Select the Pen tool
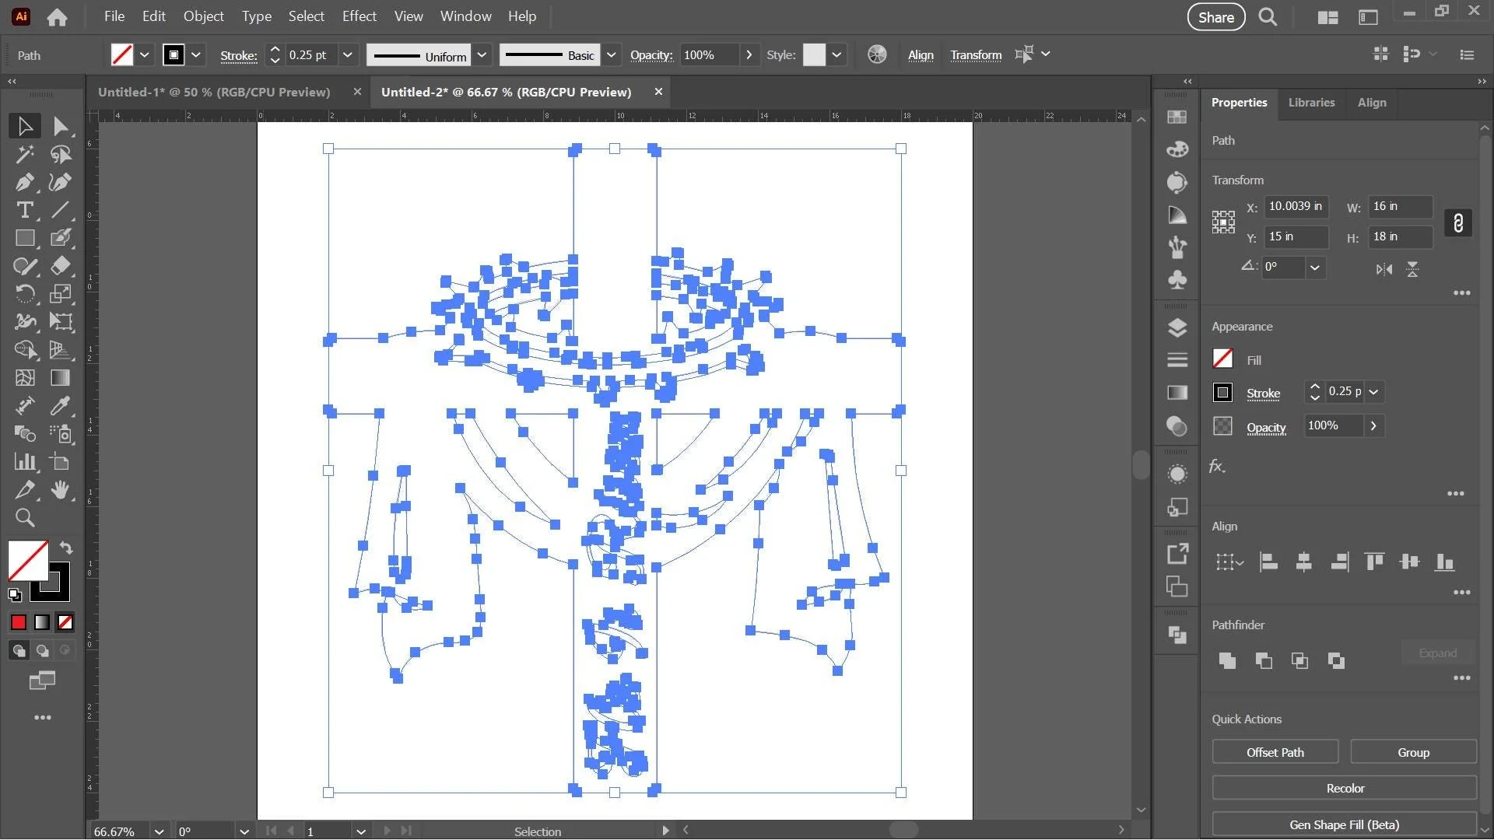 [x=24, y=182]
